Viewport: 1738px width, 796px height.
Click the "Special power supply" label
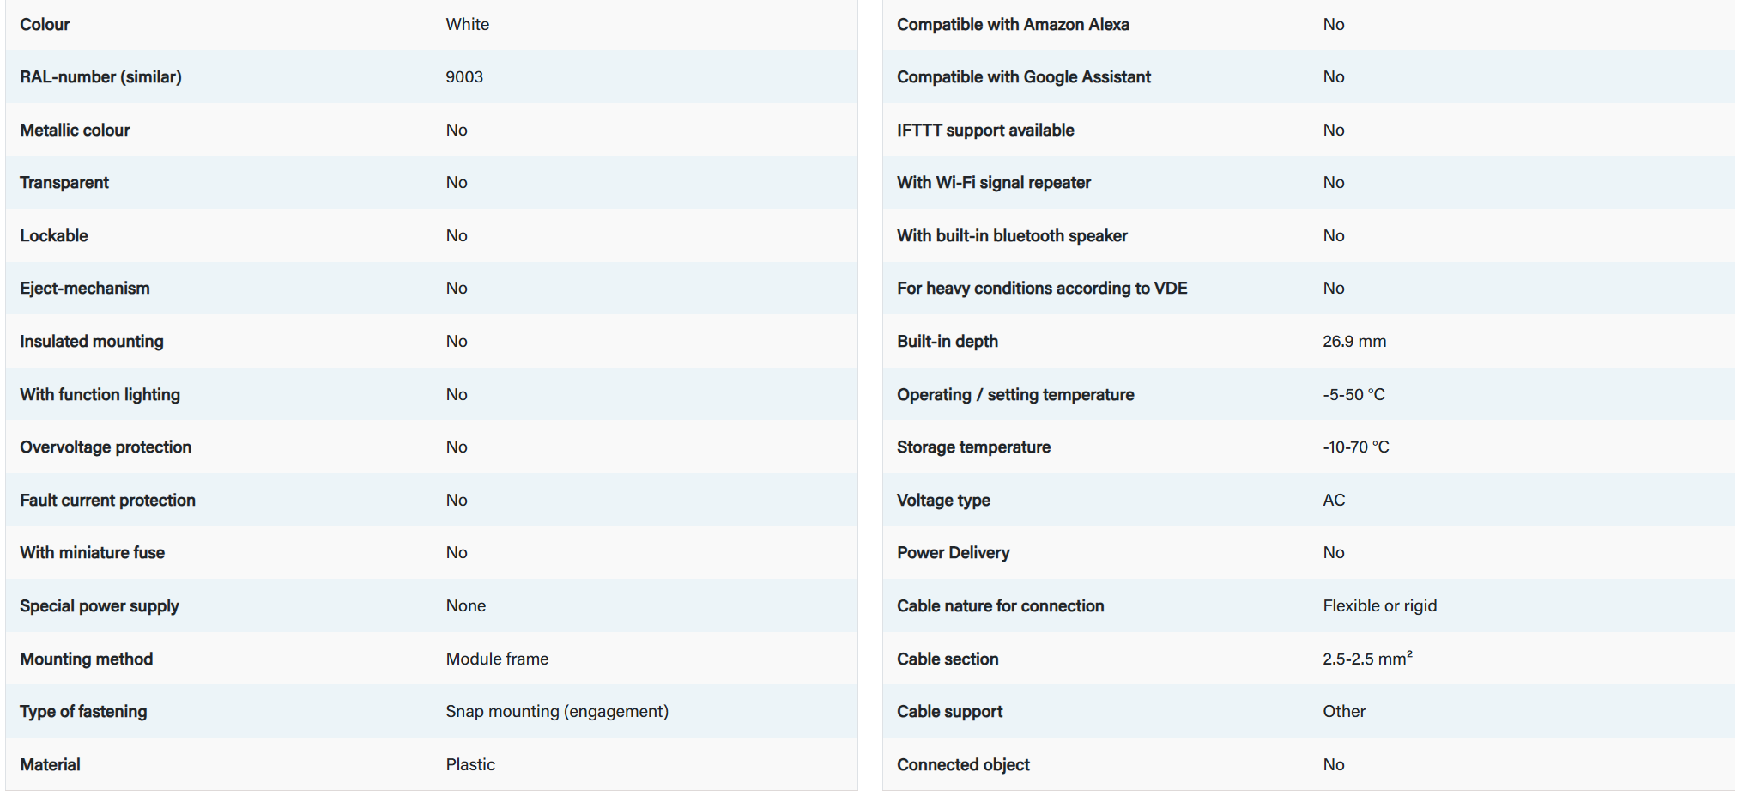pyautogui.click(x=100, y=606)
